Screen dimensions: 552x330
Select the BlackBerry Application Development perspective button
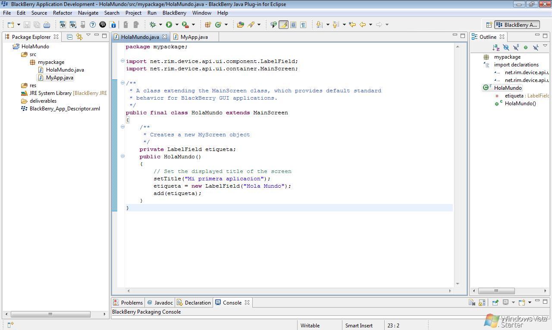click(x=516, y=25)
